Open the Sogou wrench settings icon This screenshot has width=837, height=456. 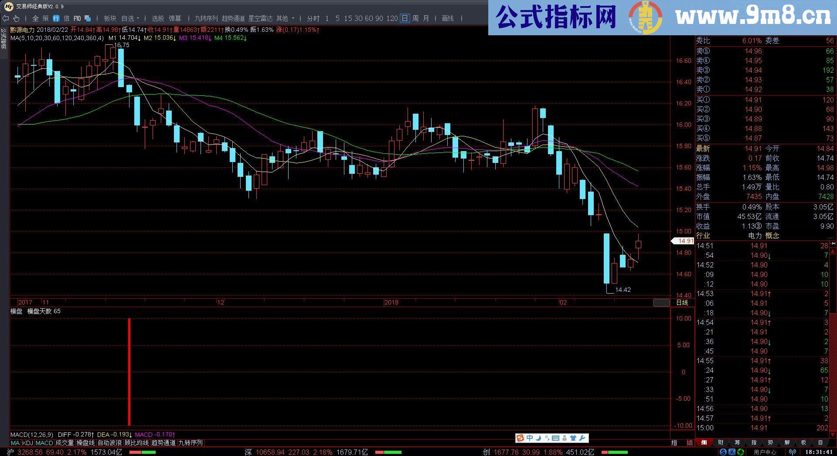582,438
